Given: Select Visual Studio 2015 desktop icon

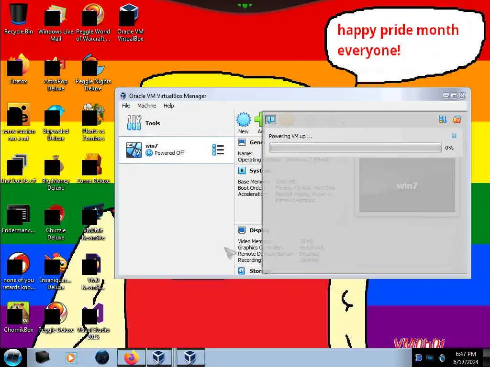Looking at the screenshot, I should (x=93, y=321).
